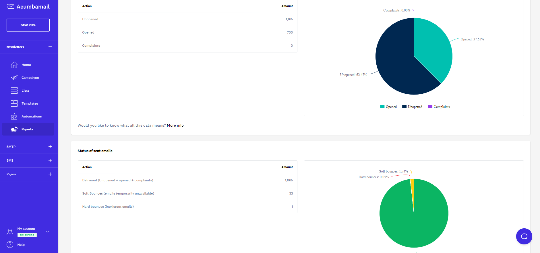540x253 pixels.
Task: Collapse the Newsletters section
Action: [x=50, y=47]
